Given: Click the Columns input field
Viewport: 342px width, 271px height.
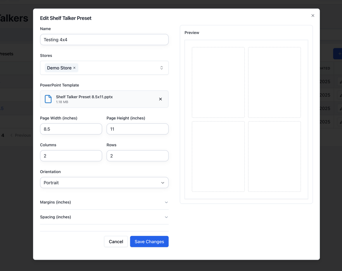Looking at the screenshot, I should (71, 156).
